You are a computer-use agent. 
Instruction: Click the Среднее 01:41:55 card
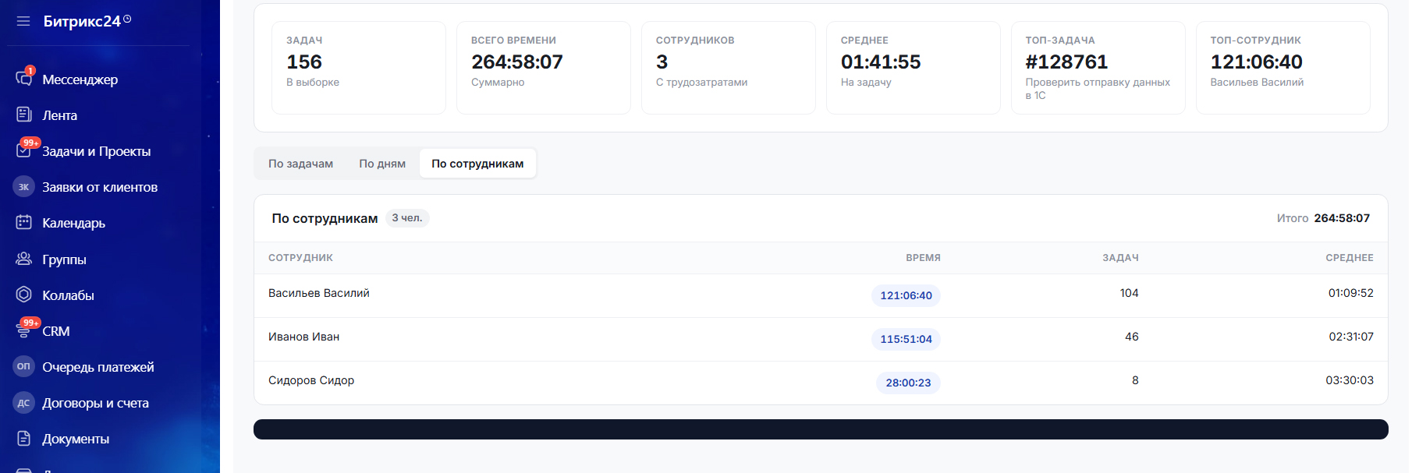[914, 68]
